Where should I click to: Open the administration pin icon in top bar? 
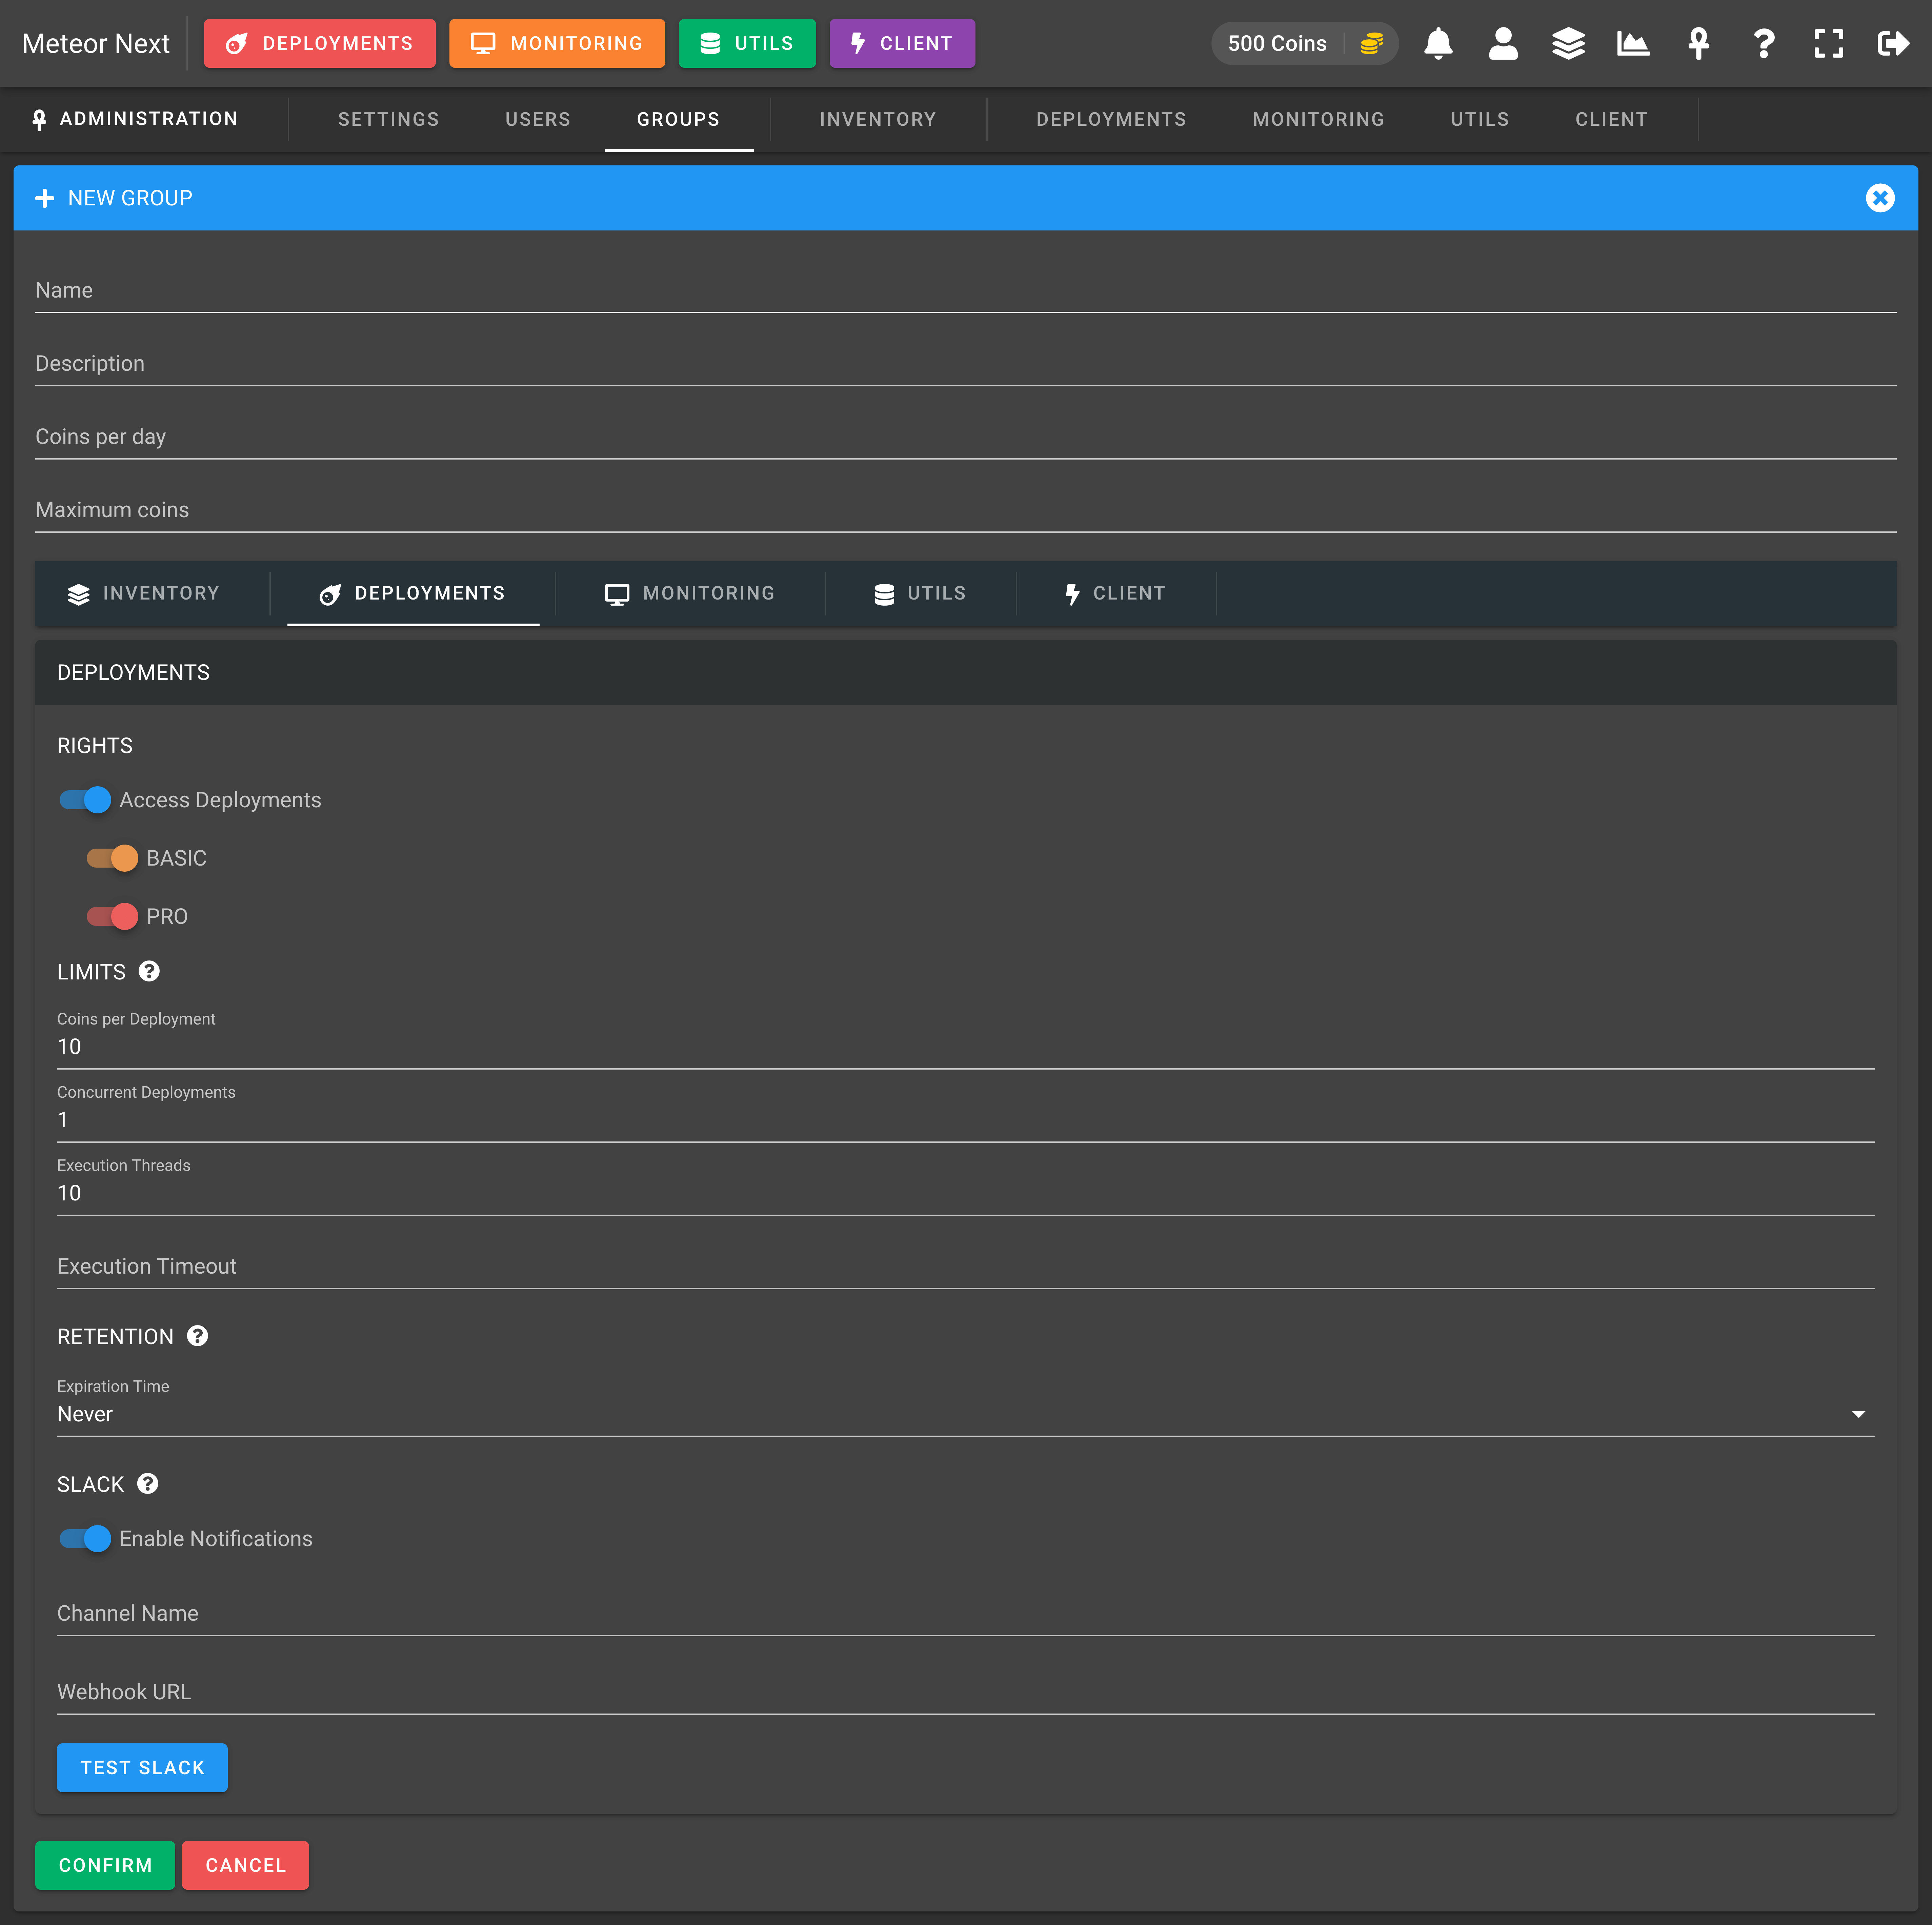coord(1698,43)
